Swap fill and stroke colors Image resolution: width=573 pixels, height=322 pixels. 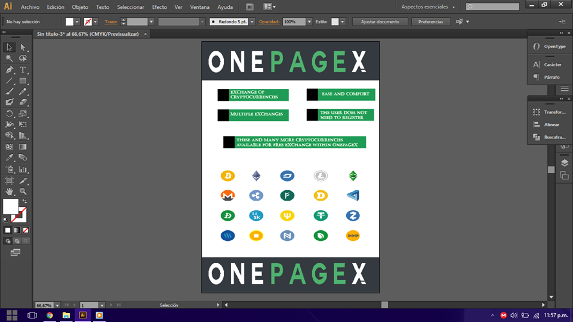(x=24, y=201)
